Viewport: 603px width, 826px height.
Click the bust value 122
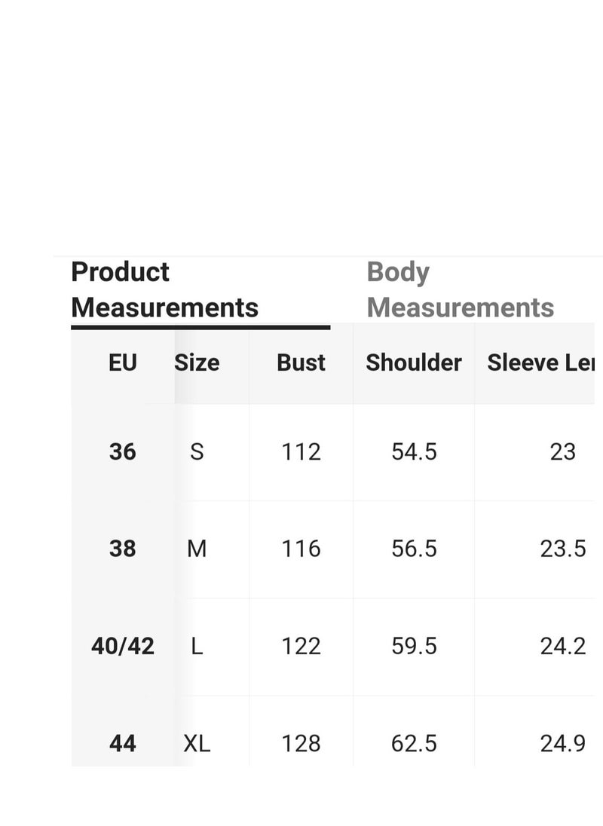tap(301, 647)
